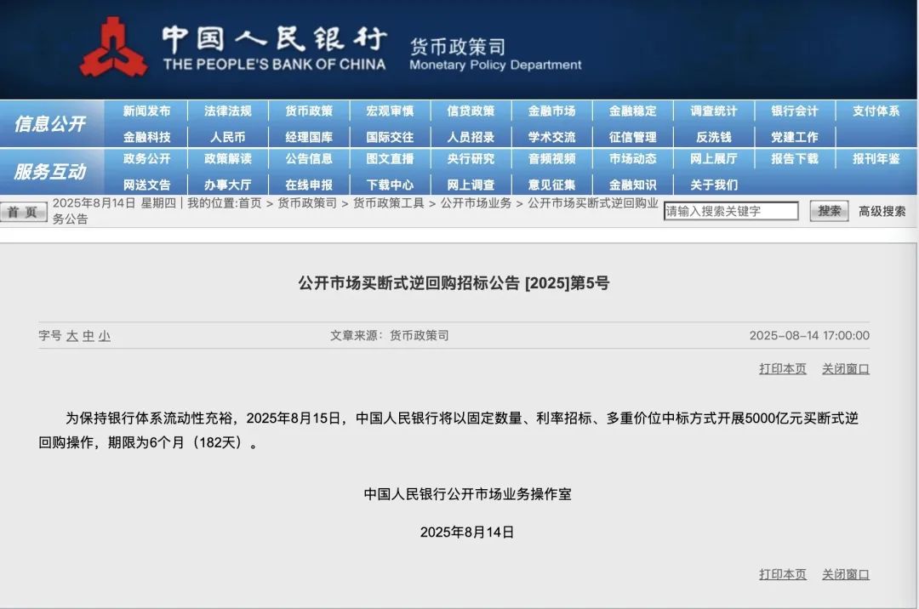
Task: Go to 银行会计 page
Action: click(x=794, y=111)
